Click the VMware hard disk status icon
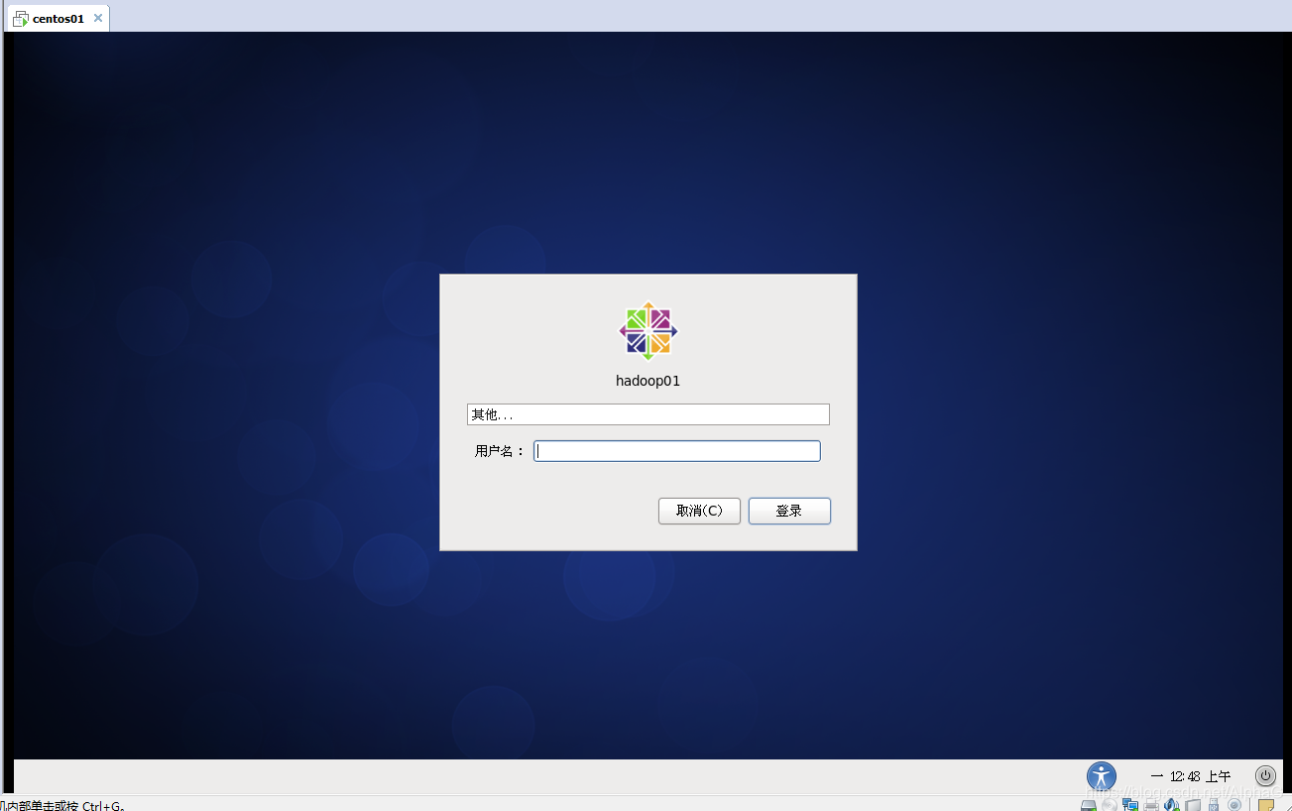 point(1089,805)
